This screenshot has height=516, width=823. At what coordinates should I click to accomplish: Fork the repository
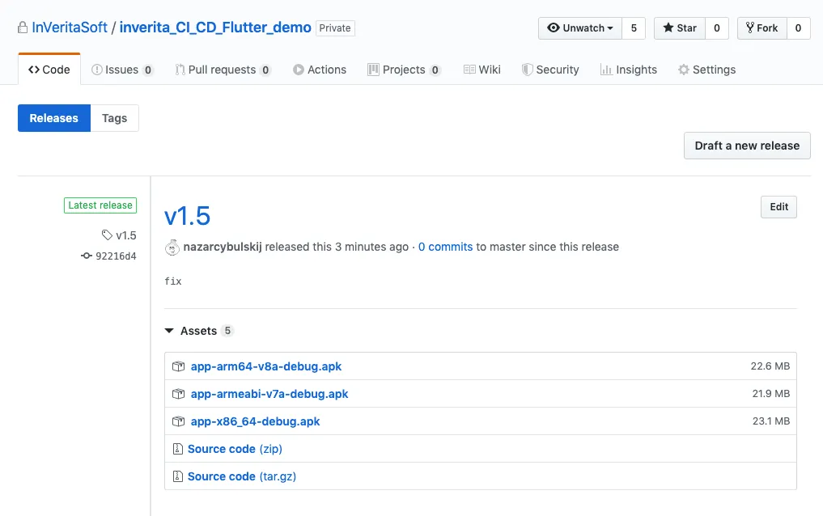[762, 28]
